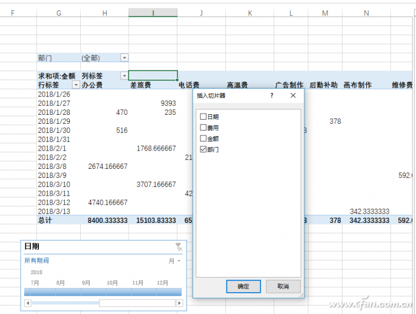Check the 费用 checkbox in slicer dialog
Screen dimensions: 416x314
click(203, 128)
